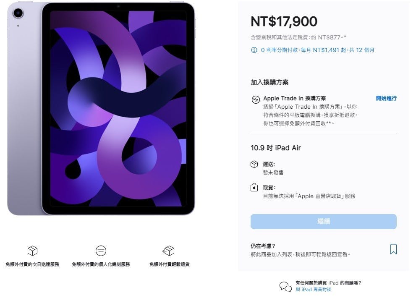Click the 免額外付費輕鬆退貨 label

pos(169,264)
